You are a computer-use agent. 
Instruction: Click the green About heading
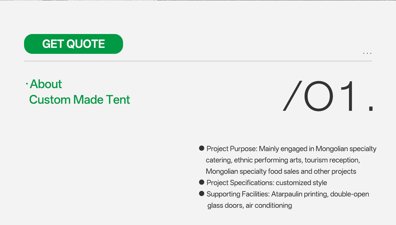[46, 84]
